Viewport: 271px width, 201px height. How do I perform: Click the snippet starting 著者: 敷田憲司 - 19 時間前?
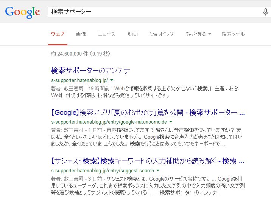[x=145, y=92]
